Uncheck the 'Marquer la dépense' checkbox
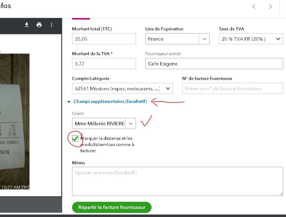 tap(75, 139)
